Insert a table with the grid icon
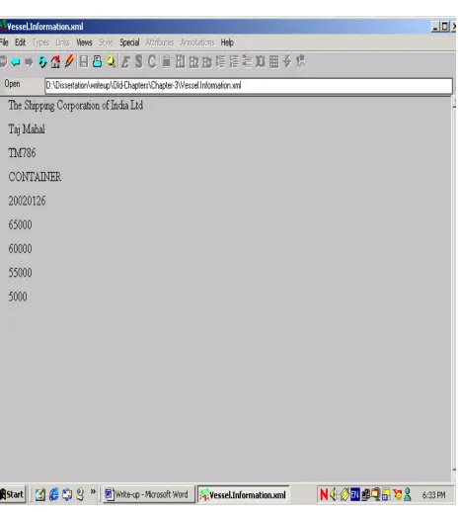Viewport: 461px width, 512px height. click(x=273, y=61)
